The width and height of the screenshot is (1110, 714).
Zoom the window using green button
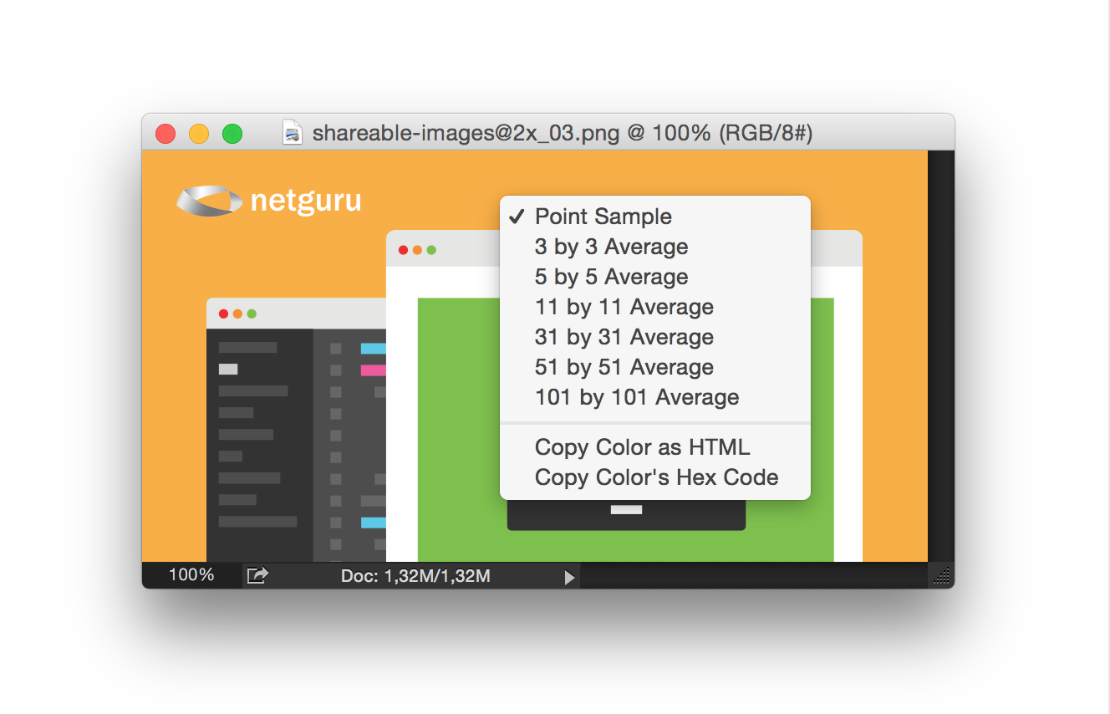(x=232, y=134)
